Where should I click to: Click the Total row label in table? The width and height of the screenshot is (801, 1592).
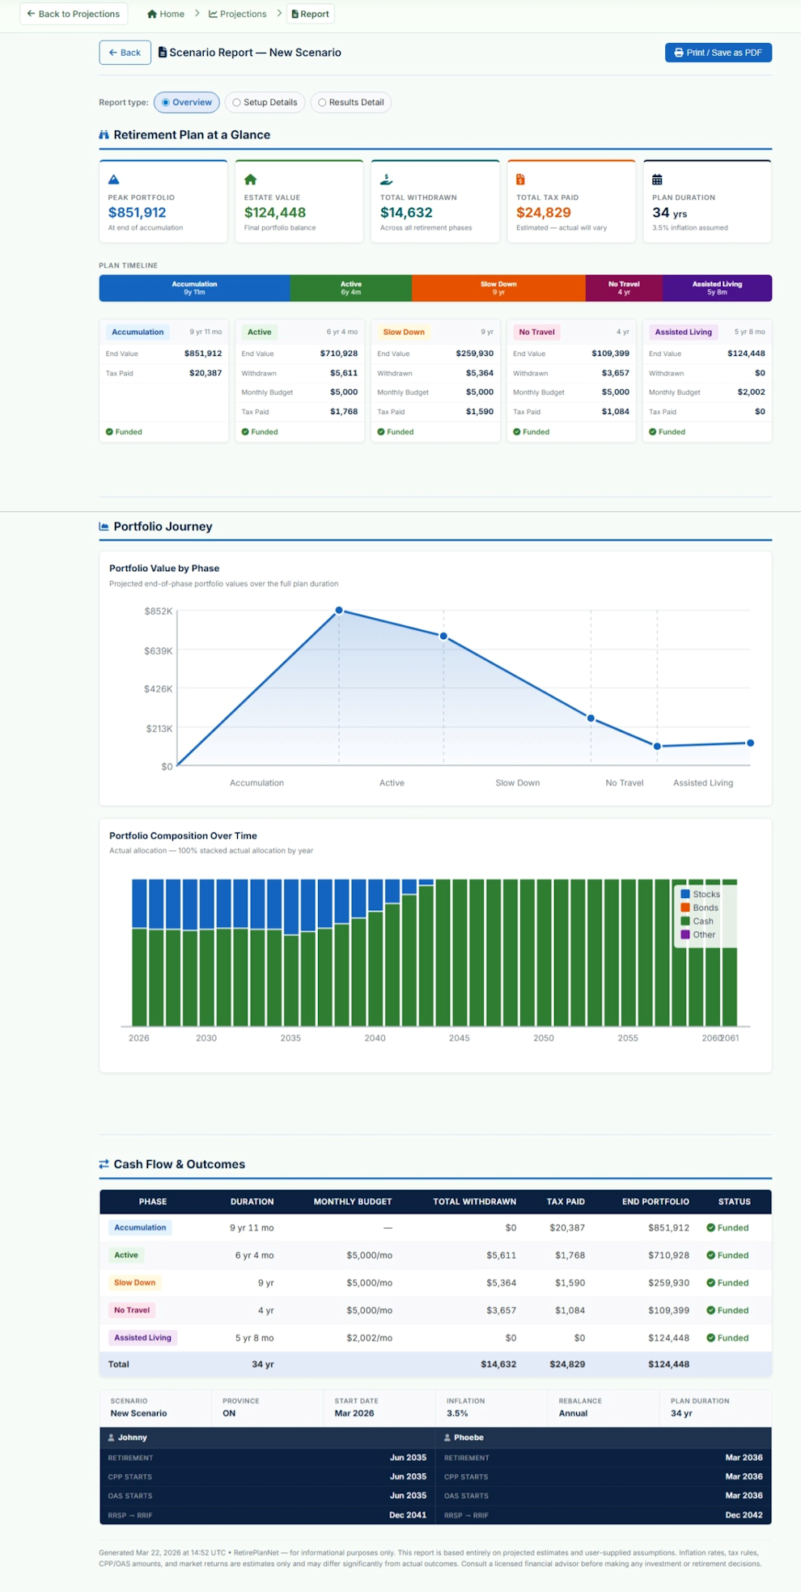click(x=119, y=1365)
